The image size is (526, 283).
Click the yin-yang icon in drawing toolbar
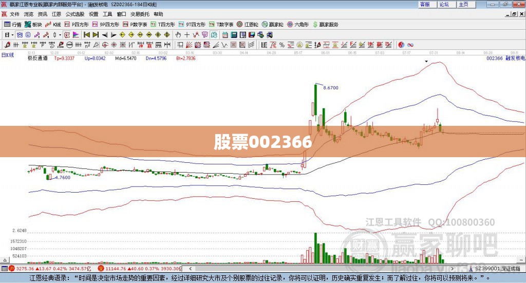(401, 45)
